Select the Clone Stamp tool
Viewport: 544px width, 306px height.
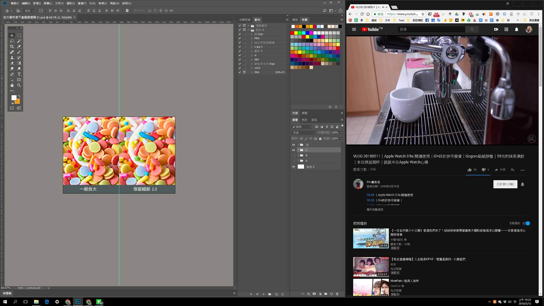coord(12,58)
